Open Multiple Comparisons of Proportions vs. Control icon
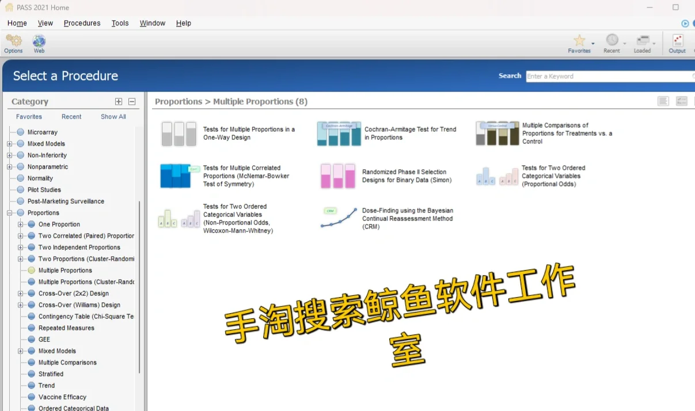695x411 pixels. (x=497, y=134)
